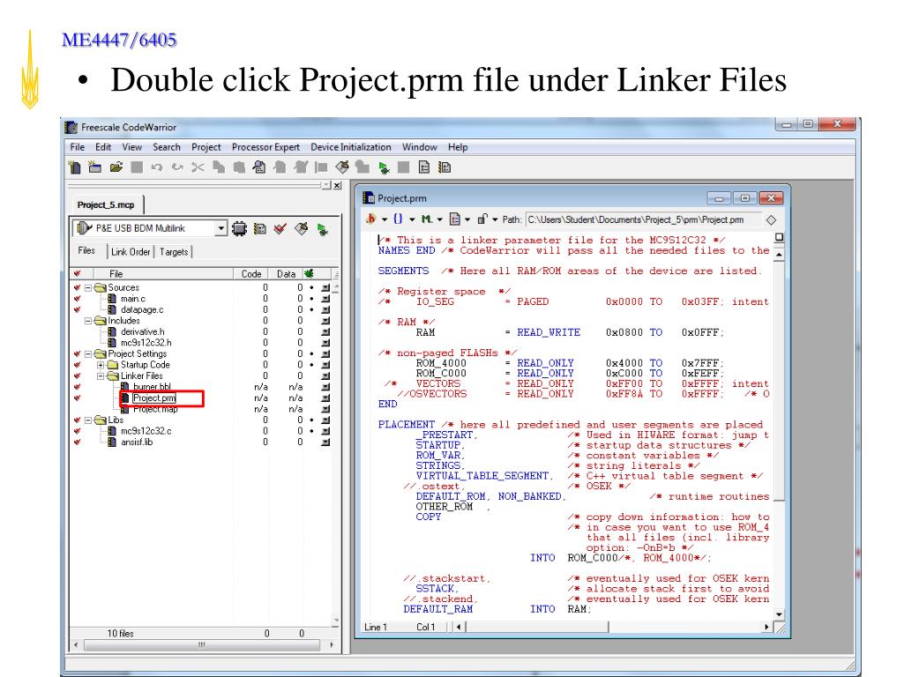Click the New Text File toolbar icon
Screen dimensions: 903x677
[x=74, y=167]
